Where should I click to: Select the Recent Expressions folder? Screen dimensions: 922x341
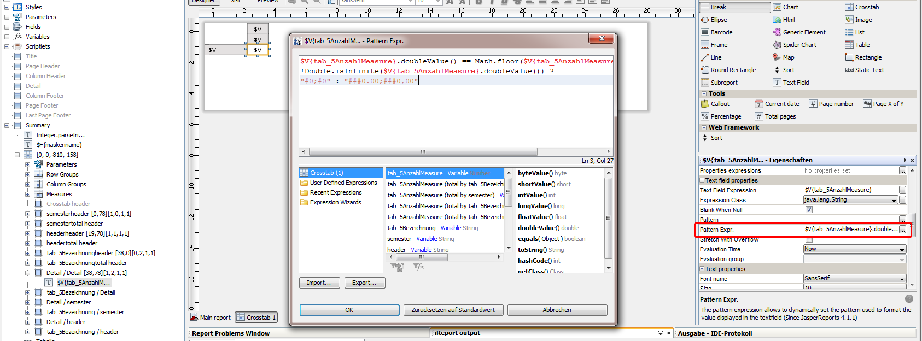335,192
